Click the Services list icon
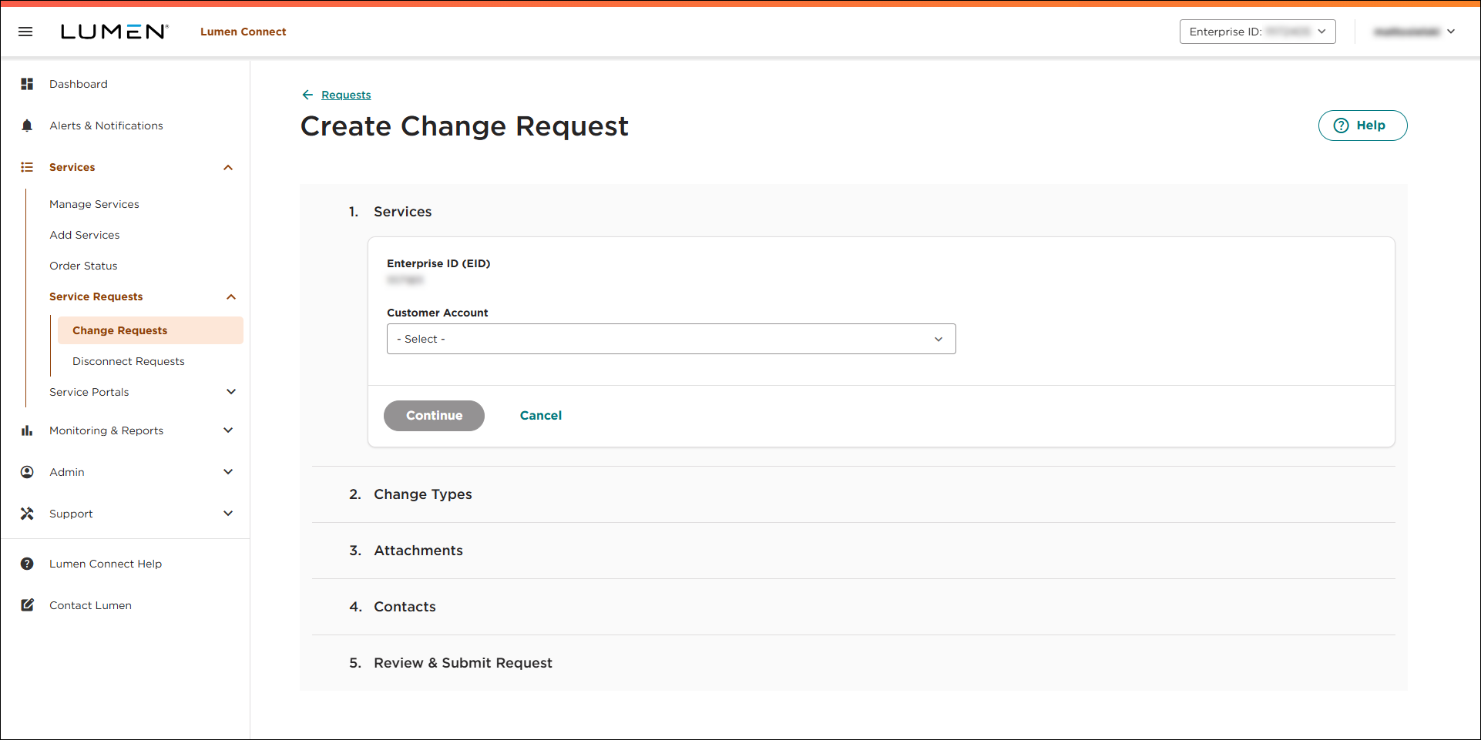The image size is (1481, 740). click(27, 167)
